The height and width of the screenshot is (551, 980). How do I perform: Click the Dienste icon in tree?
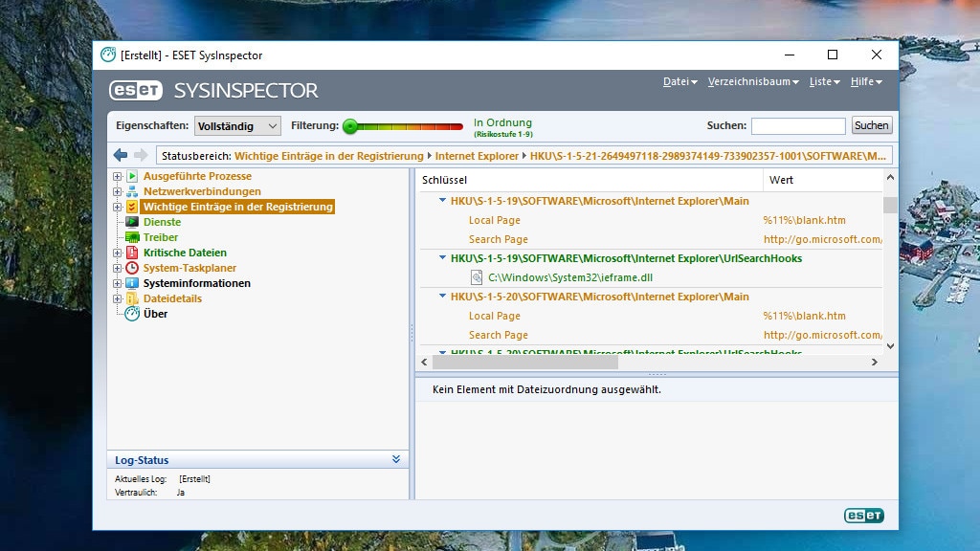(x=132, y=222)
